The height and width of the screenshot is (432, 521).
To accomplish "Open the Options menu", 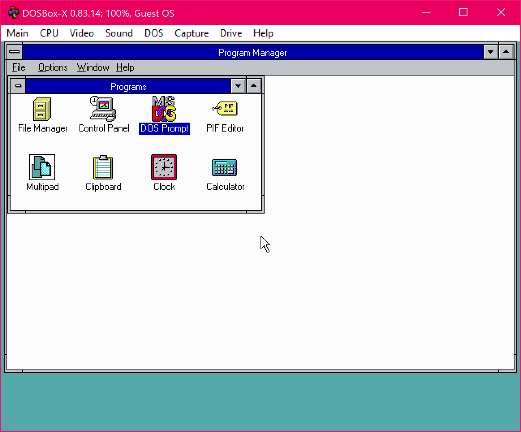I will tap(53, 67).
